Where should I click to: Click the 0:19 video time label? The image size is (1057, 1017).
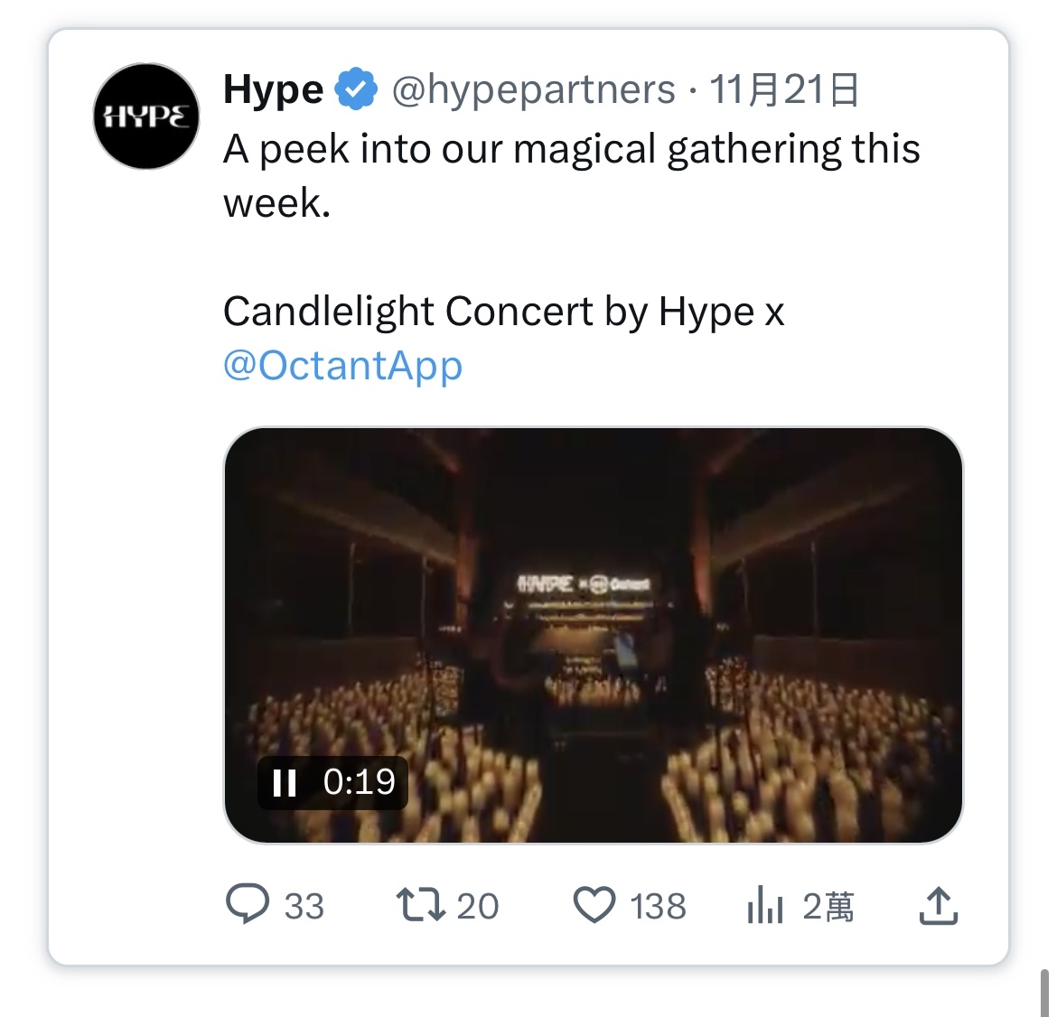(x=359, y=782)
